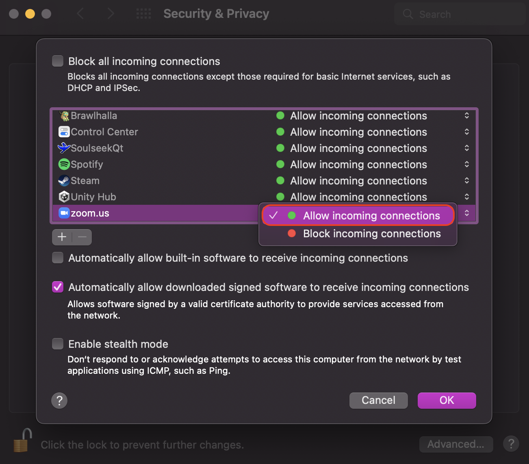Select the SoulseekQt bird icon
This screenshot has height=464, width=529.
pyautogui.click(x=64, y=148)
